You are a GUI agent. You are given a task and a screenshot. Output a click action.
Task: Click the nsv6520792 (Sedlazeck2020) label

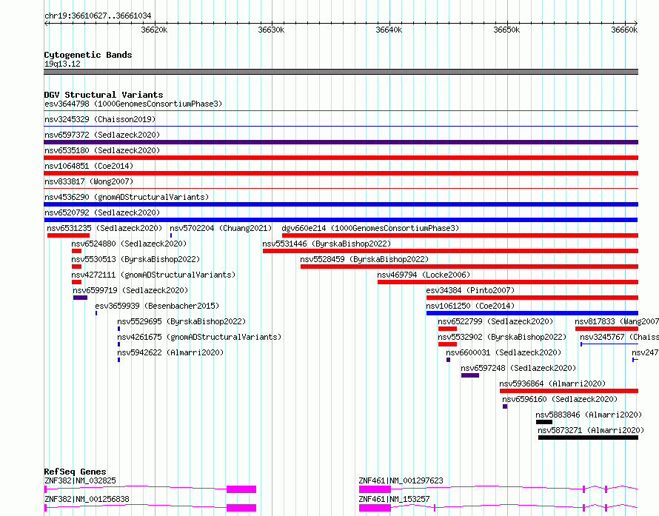(102, 212)
